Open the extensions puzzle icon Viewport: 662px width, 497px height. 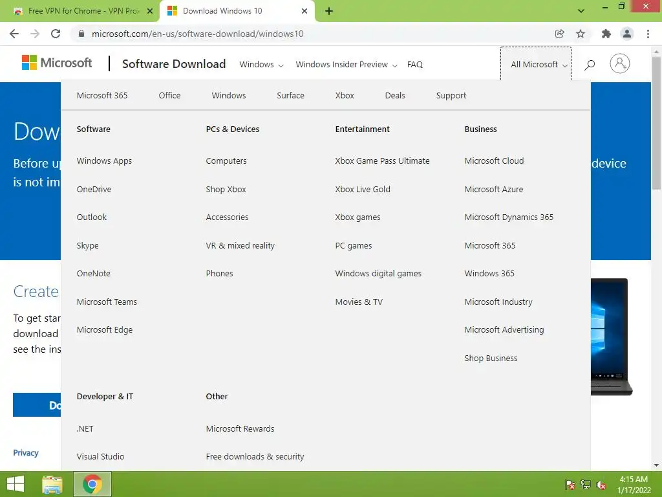pyautogui.click(x=606, y=34)
